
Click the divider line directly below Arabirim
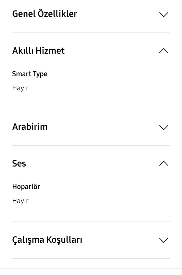click(x=91, y=146)
